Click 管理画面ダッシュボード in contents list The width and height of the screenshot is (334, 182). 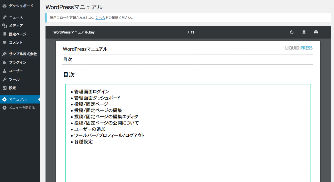(x=97, y=98)
